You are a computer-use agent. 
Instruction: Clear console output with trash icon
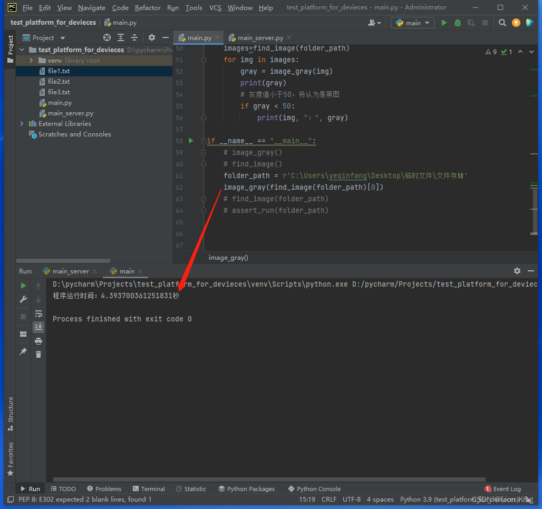coord(37,355)
